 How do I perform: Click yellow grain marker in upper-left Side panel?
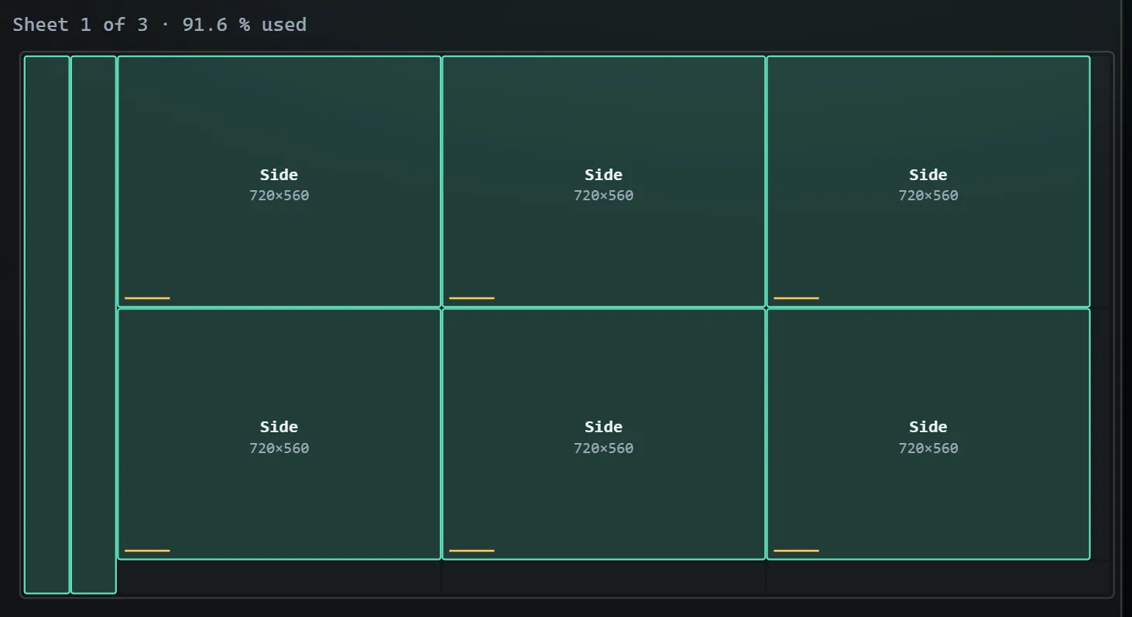tap(147, 298)
